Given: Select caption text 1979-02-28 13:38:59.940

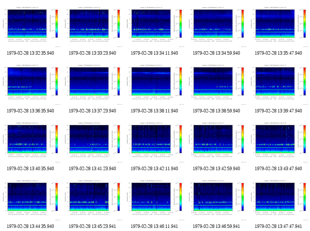Looking at the screenshot, I should (216, 111).
